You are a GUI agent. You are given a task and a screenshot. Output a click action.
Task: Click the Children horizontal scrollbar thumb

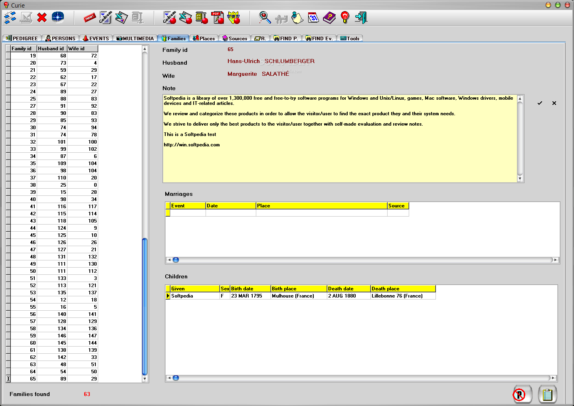(x=176, y=378)
